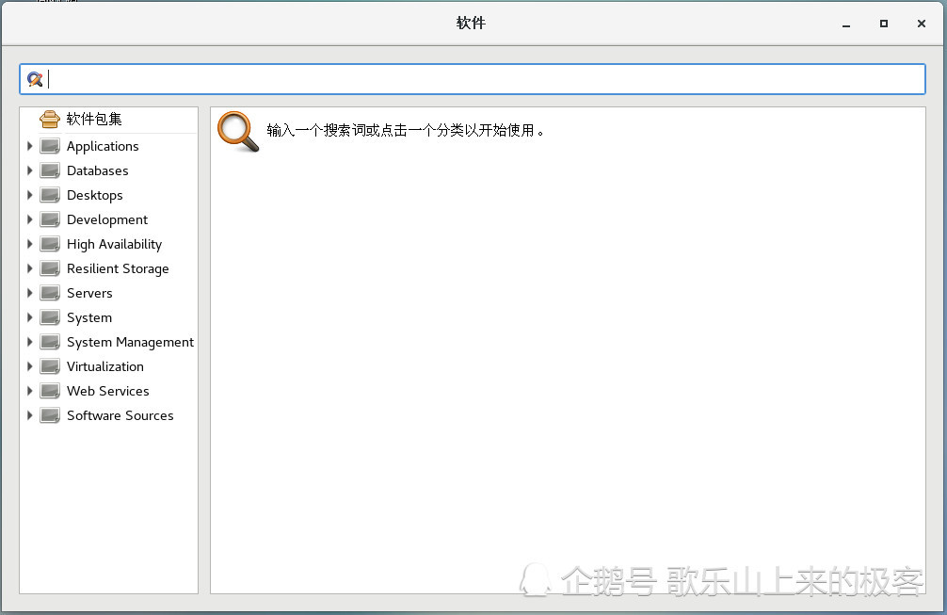Click the search field magnifier icon
The width and height of the screenshot is (947, 615).
tap(35, 79)
